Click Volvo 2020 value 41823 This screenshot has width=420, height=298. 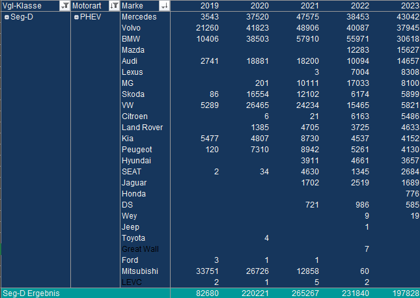pos(257,28)
